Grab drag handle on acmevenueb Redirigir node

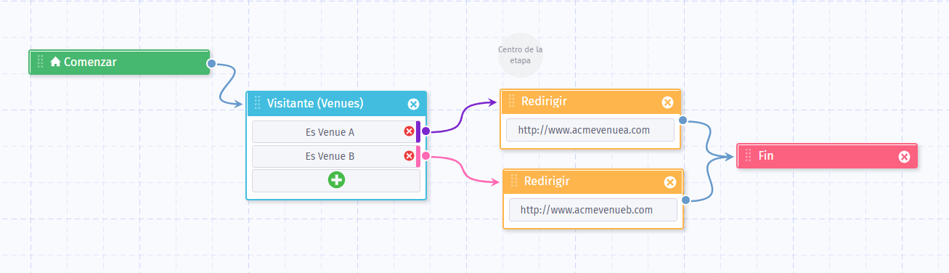515,181
